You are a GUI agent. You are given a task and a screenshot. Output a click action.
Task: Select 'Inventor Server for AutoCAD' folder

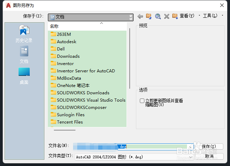[x=83, y=71]
